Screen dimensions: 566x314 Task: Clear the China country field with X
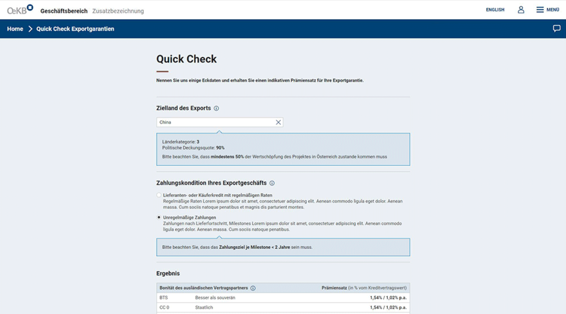(x=278, y=123)
